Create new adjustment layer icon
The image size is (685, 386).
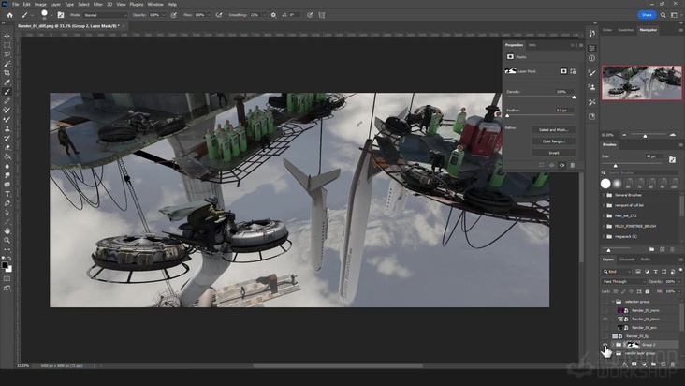(x=644, y=364)
